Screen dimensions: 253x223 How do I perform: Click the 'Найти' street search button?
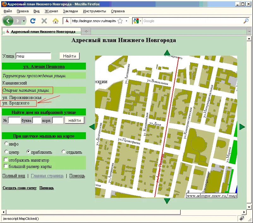point(69,56)
